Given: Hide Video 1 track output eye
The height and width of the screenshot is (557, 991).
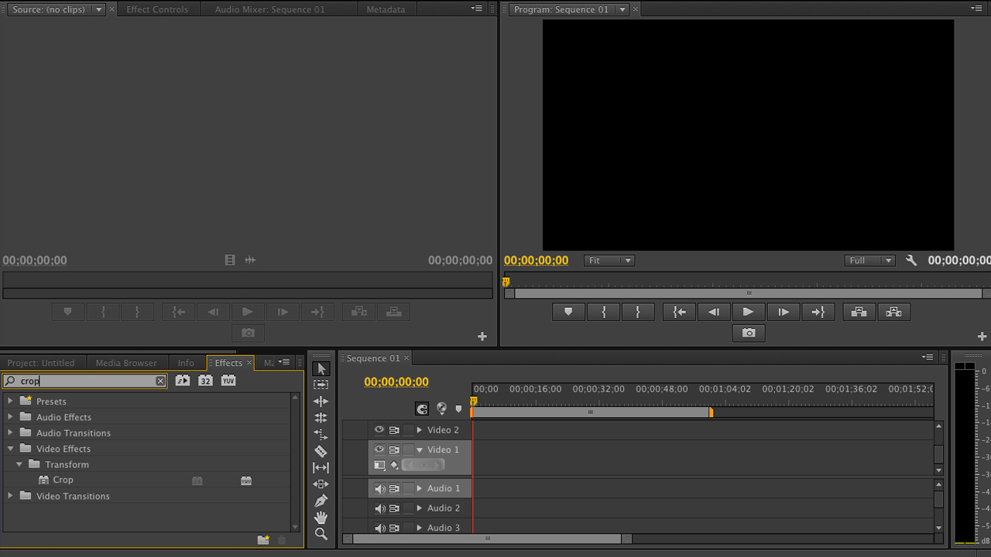Looking at the screenshot, I should tap(379, 449).
